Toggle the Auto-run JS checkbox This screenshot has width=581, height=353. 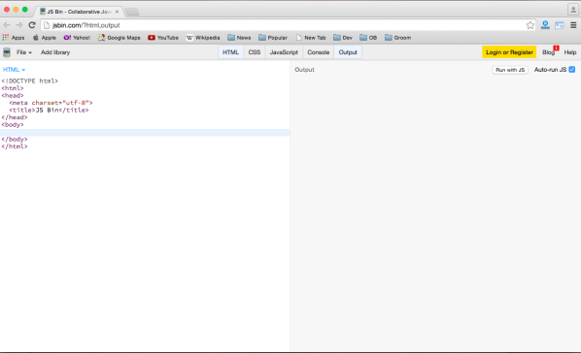[x=572, y=70]
